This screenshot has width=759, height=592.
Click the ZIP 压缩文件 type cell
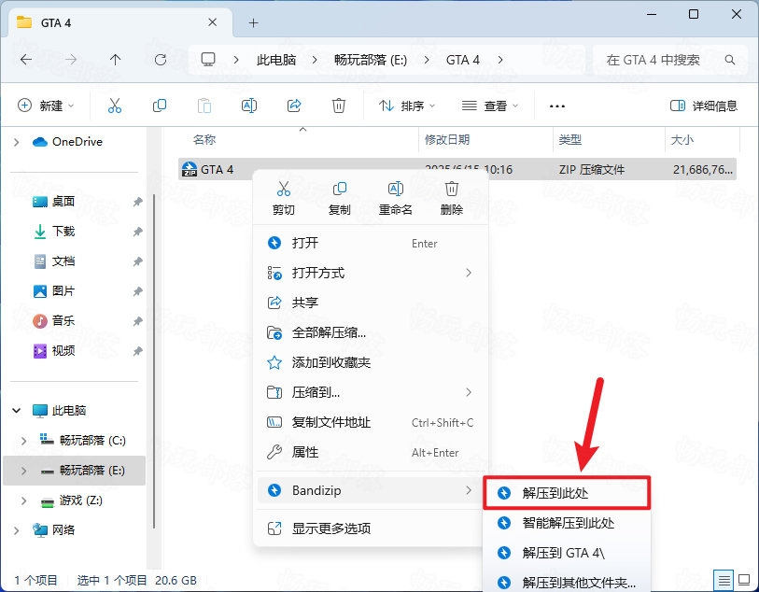tap(592, 169)
